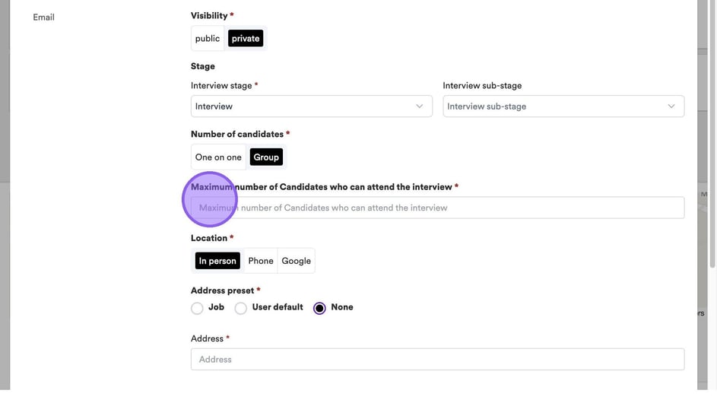Viewport: 717px width, 400px height.
Task: Open the Email item in sidebar
Action: [43, 17]
